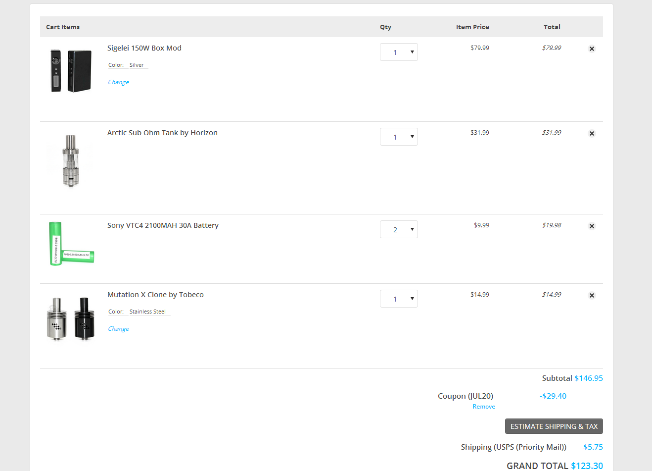Select the Shipping (USPS (Priority Mail)) label
Image resolution: width=652 pixels, height=471 pixels.
pos(513,447)
